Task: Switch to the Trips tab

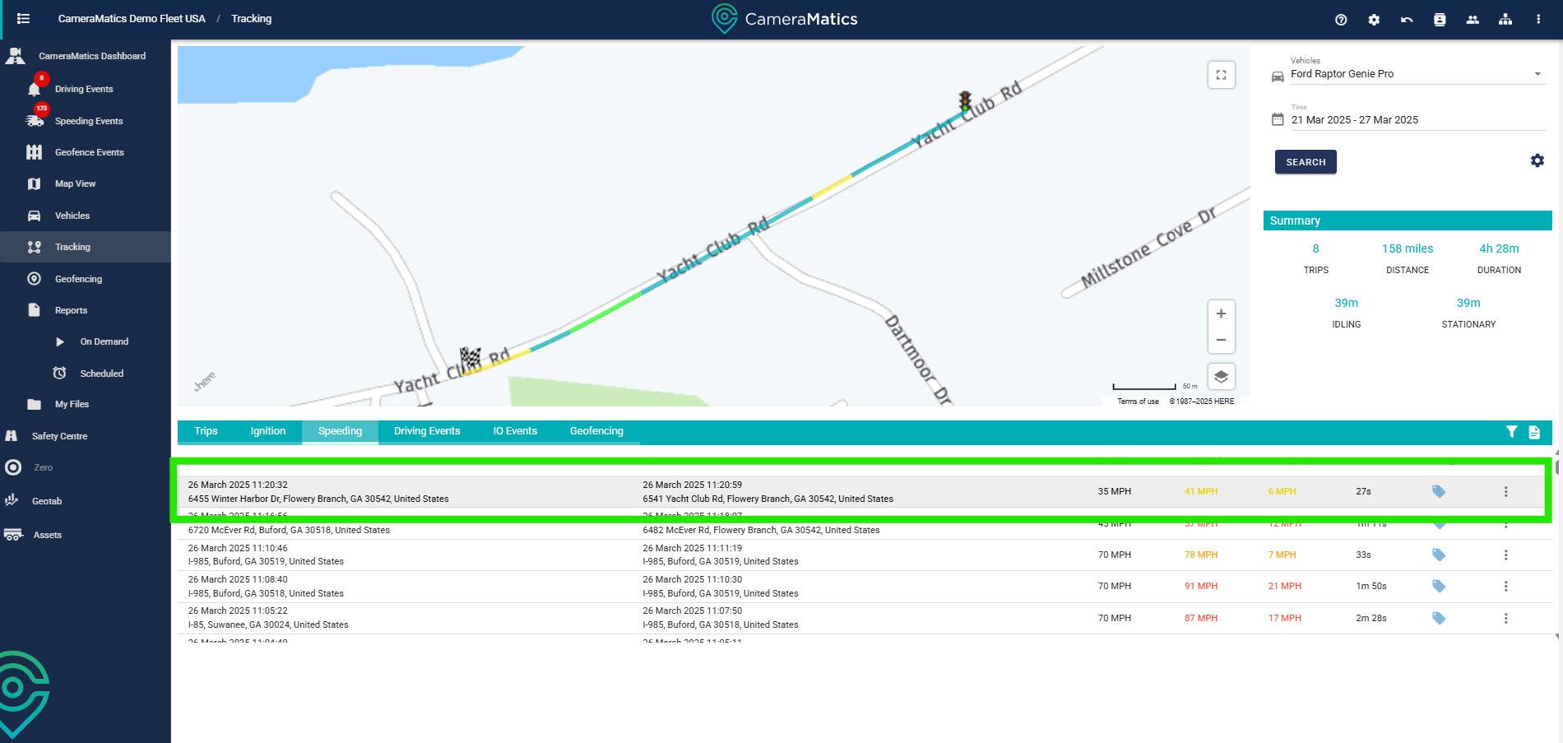Action: coord(206,431)
